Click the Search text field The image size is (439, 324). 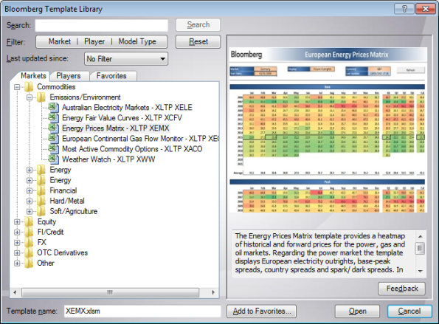pyautogui.click(x=101, y=25)
